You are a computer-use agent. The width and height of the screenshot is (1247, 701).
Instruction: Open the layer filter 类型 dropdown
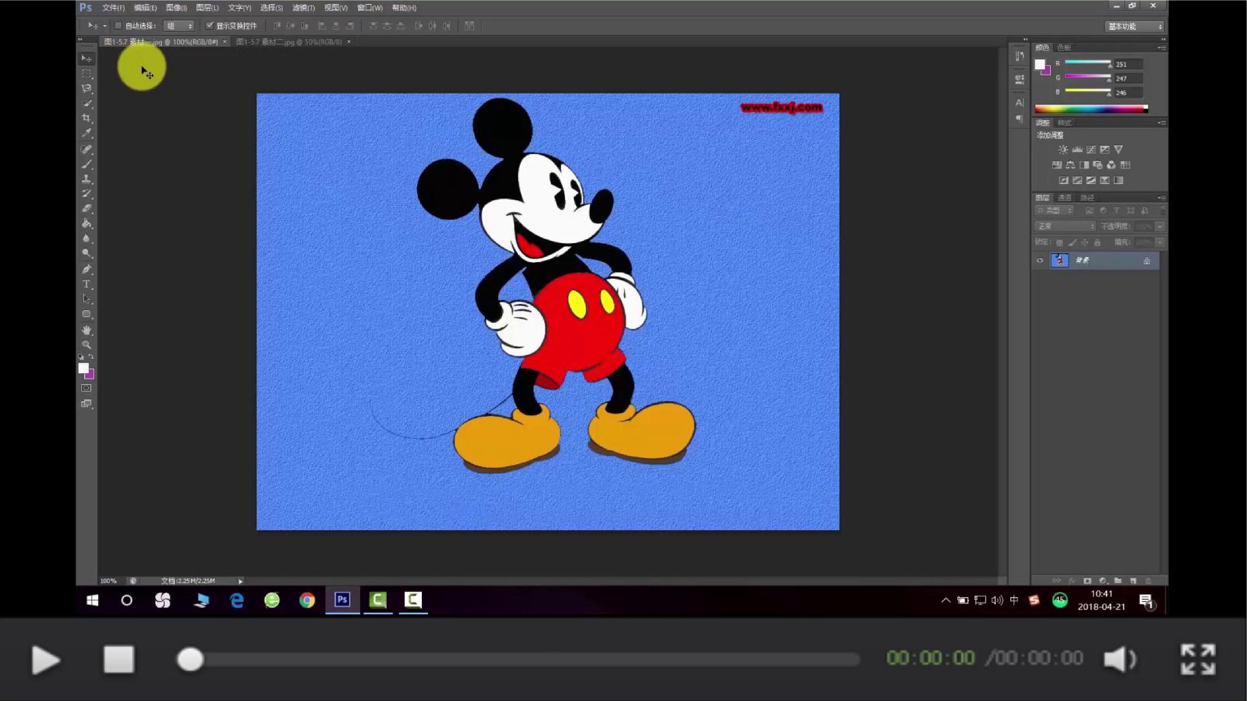(1054, 210)
